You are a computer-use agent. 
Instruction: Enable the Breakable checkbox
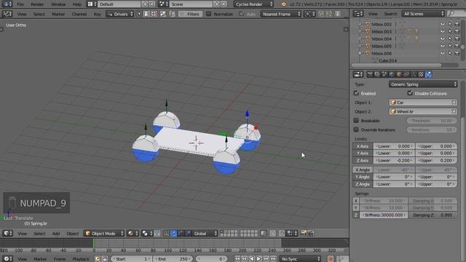(x=356, y=121)
